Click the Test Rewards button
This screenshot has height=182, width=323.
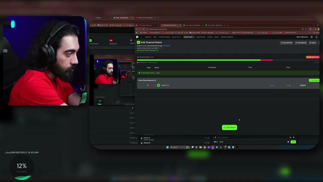point(301,43)
